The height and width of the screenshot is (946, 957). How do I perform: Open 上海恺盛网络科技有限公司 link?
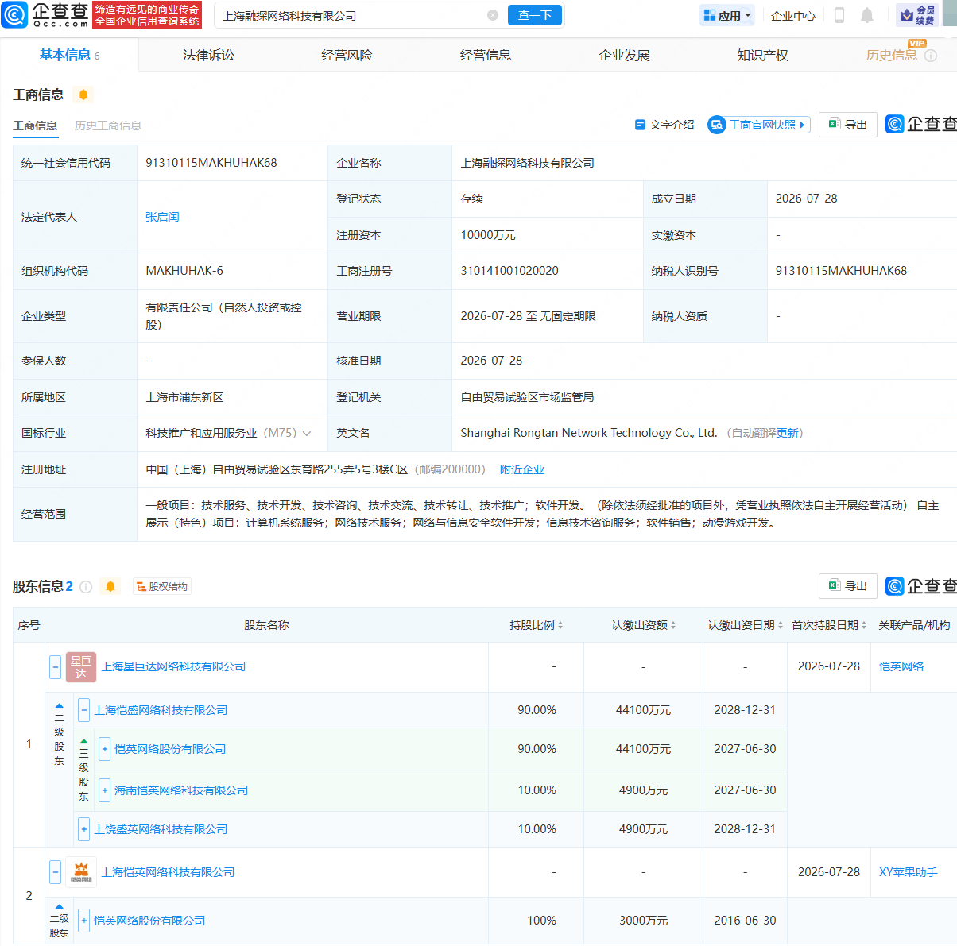click(161, 710)
